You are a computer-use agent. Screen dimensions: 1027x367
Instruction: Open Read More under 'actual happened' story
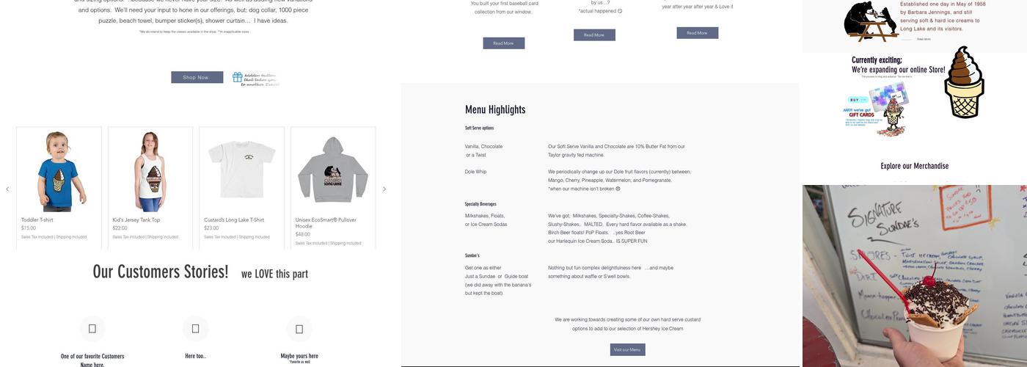coord(594,34)
